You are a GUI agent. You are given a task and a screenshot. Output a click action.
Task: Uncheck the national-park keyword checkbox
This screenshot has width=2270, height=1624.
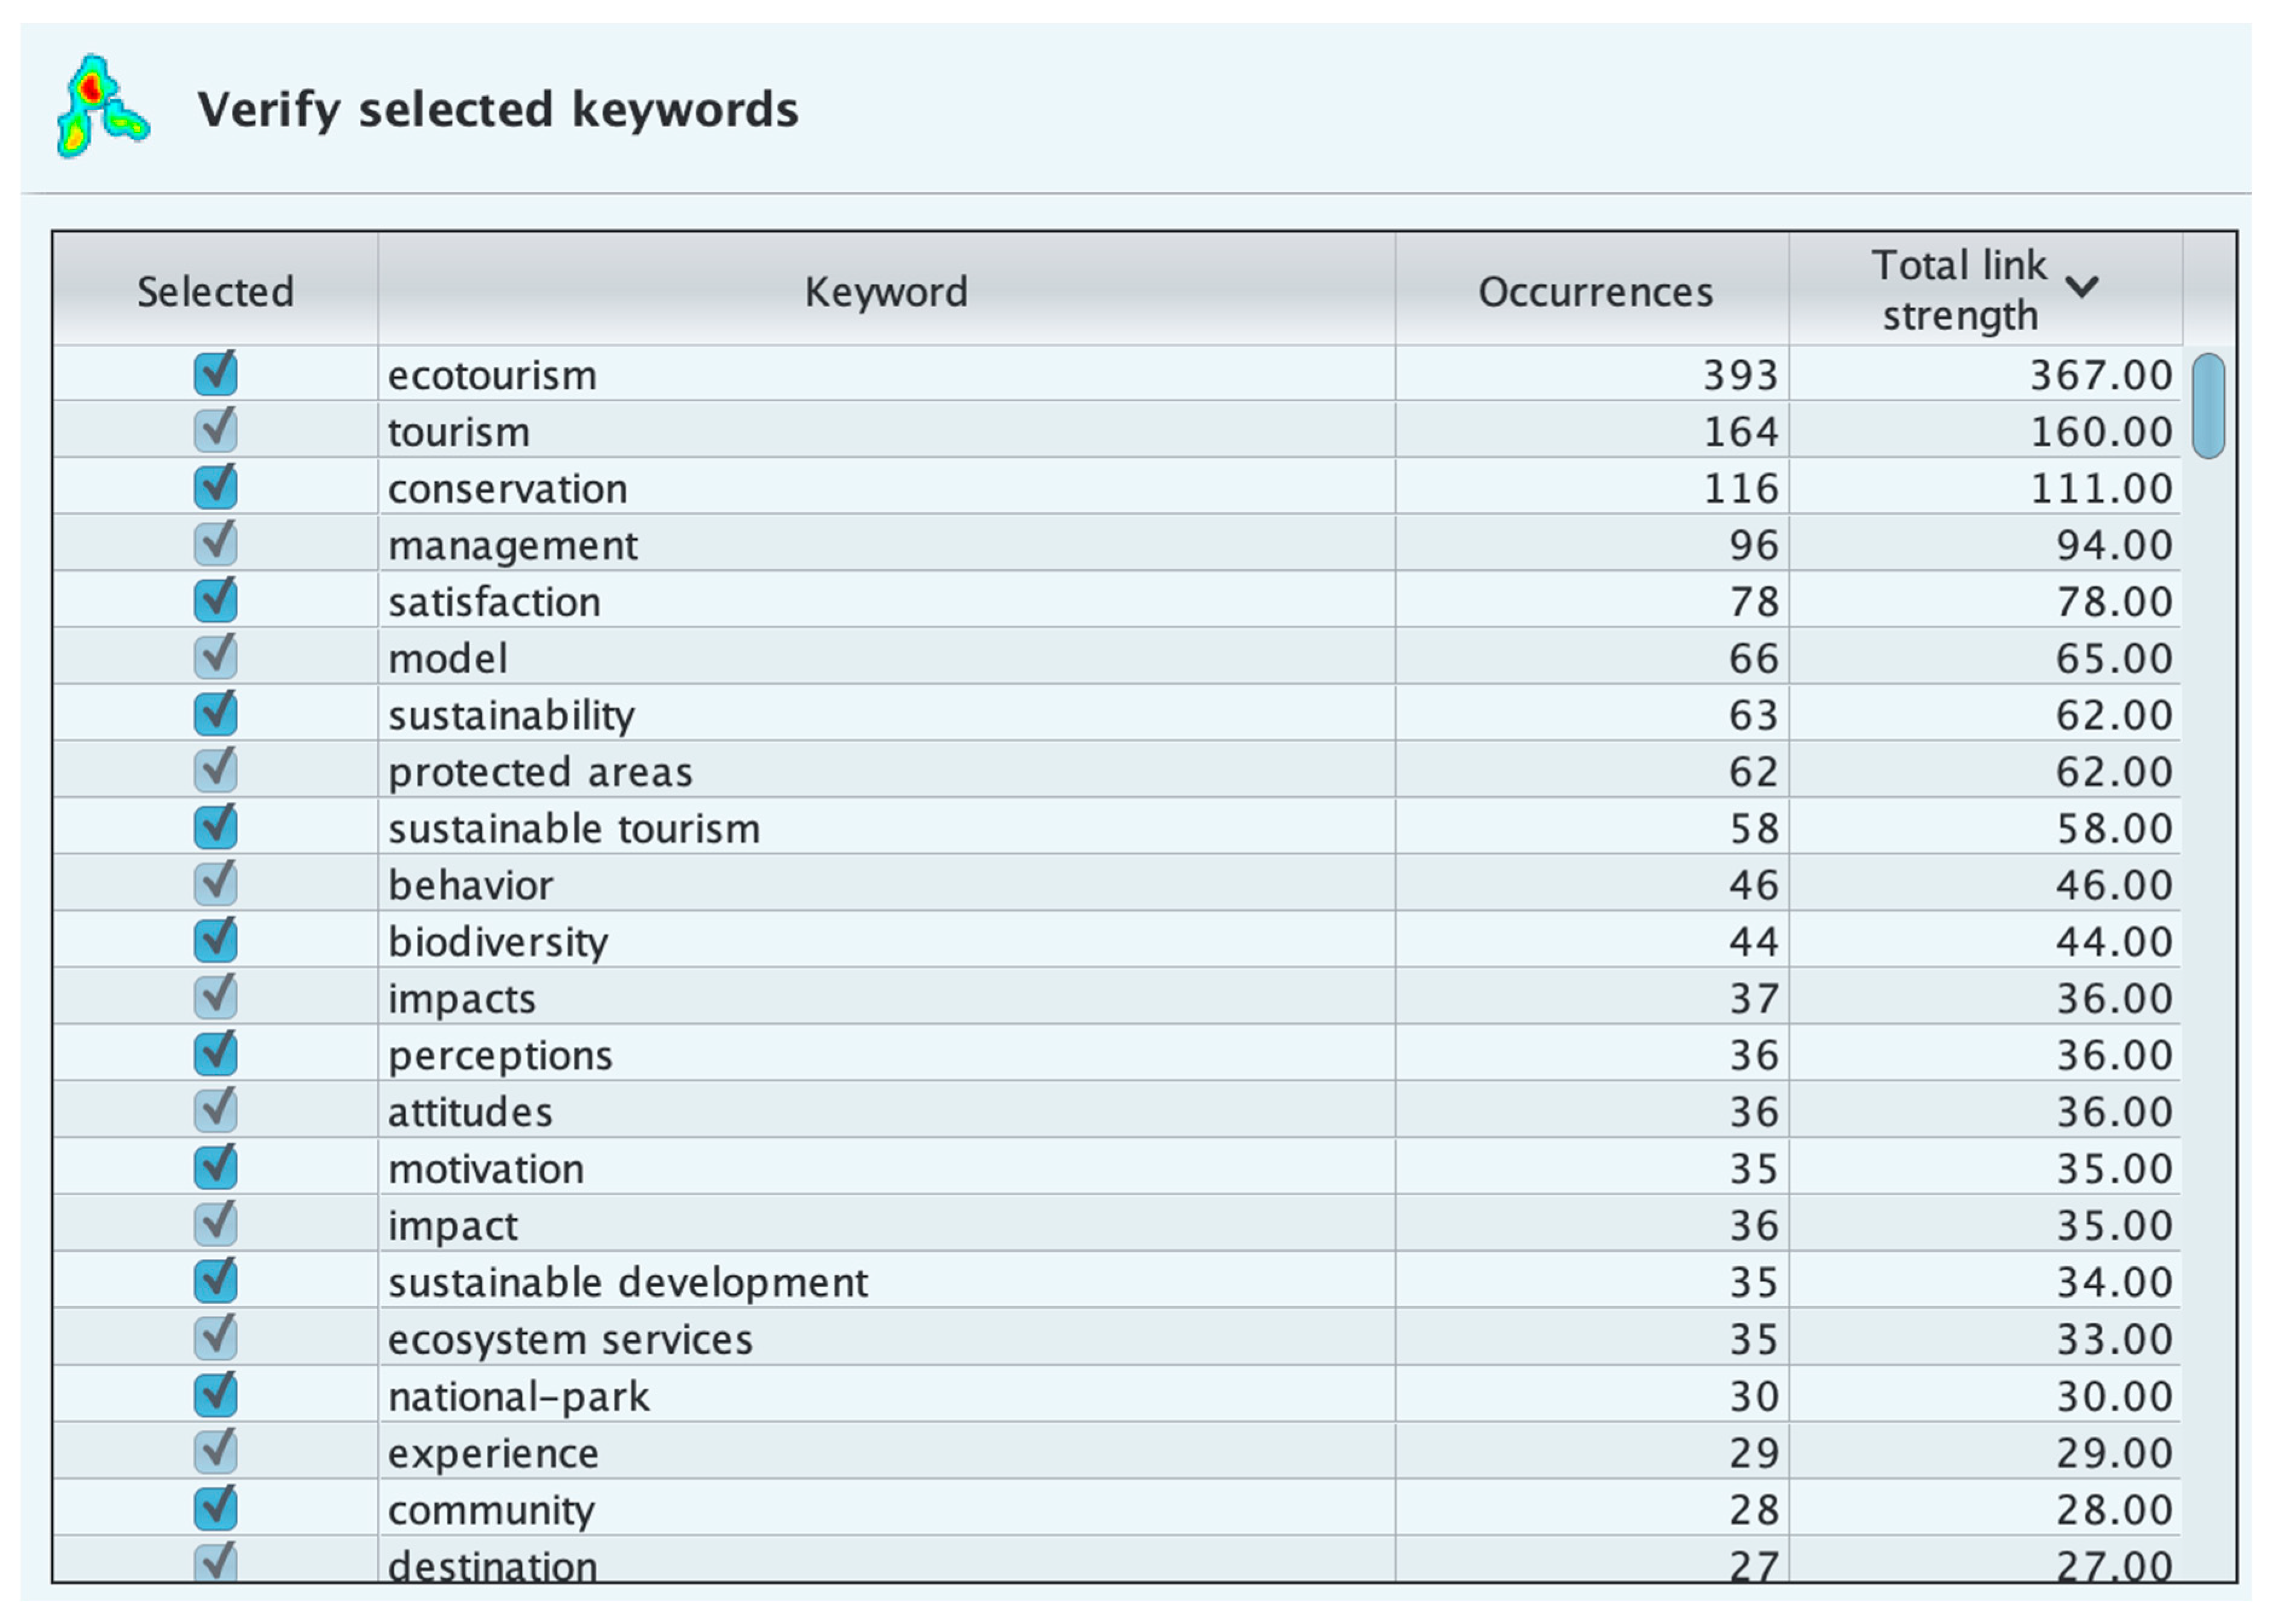215,1395
